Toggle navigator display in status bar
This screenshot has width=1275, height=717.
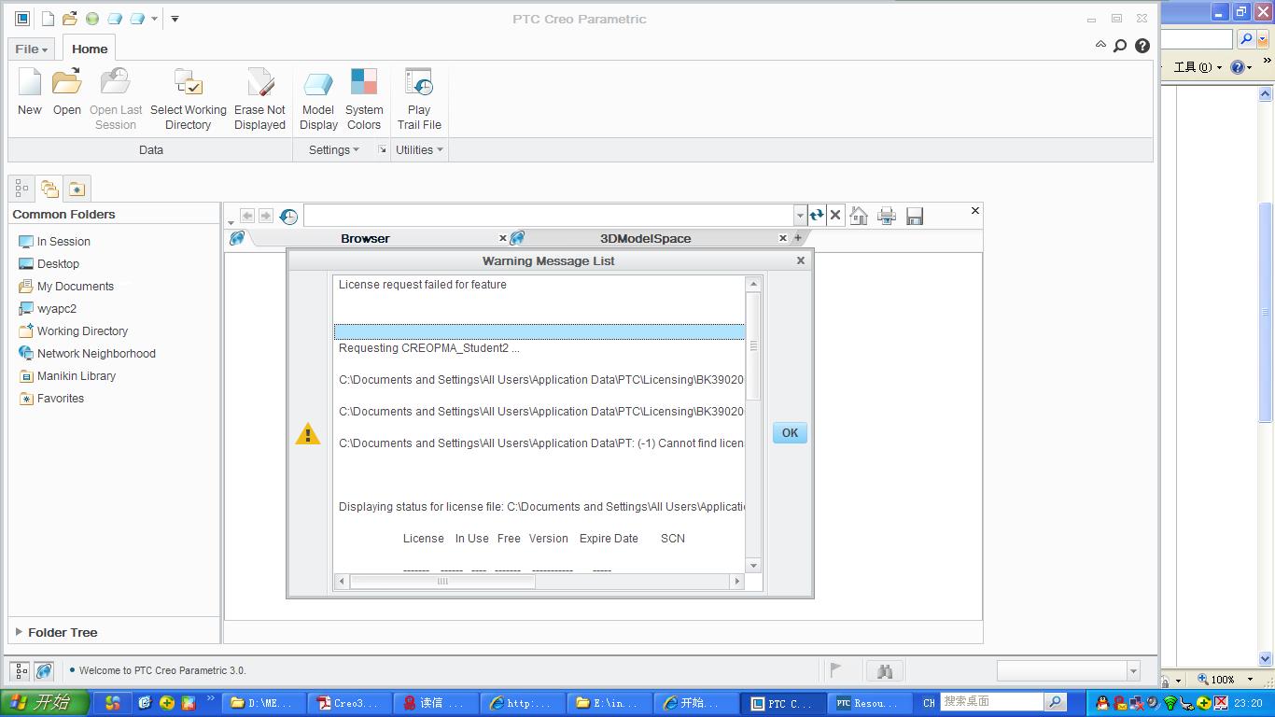click(x=21, y=670)
